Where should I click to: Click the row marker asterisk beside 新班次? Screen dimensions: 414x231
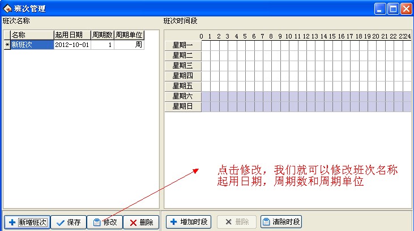click(x=7, y=45)
